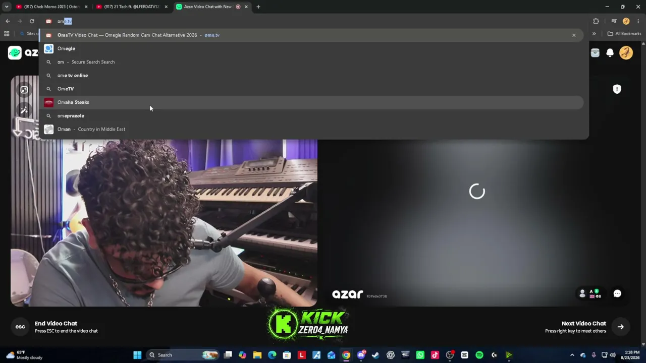Open Spotify from the taskbar
This screenshot has width=646, height=363.
tap(479, 355)
